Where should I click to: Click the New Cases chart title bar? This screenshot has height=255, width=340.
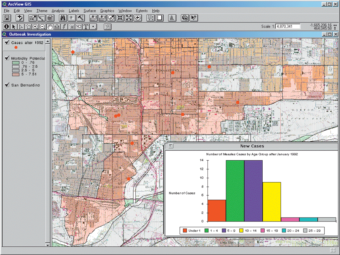click(x=252, y=146)
